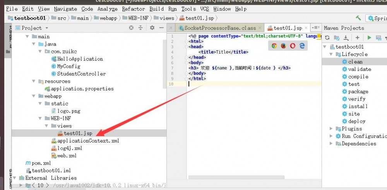Collapse the resources folder arrow
Screen dimensions: 387x190
pyautogui.click(x=34, y=81)
